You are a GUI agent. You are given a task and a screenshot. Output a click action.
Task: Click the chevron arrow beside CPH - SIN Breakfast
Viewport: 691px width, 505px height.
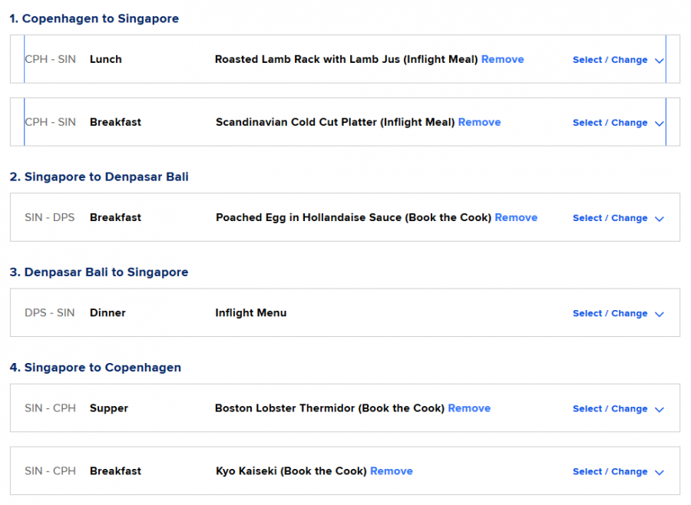659,123
